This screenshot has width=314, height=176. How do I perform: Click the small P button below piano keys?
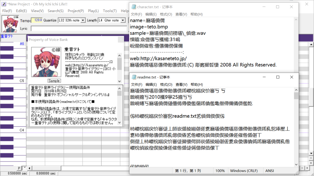pyautogui.click(x=19, y=168)
